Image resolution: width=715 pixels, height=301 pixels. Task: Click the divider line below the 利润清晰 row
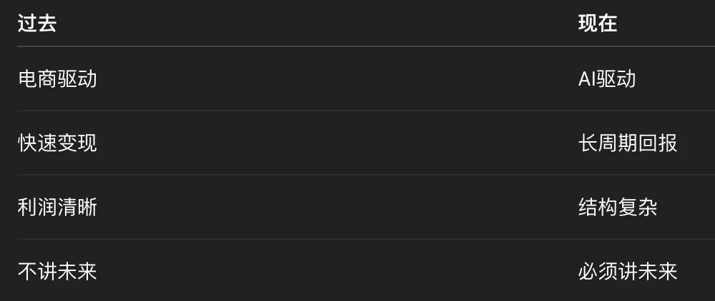[x=357, y=239]
